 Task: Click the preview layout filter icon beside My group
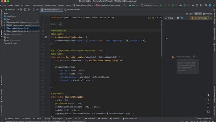[178, 18]
